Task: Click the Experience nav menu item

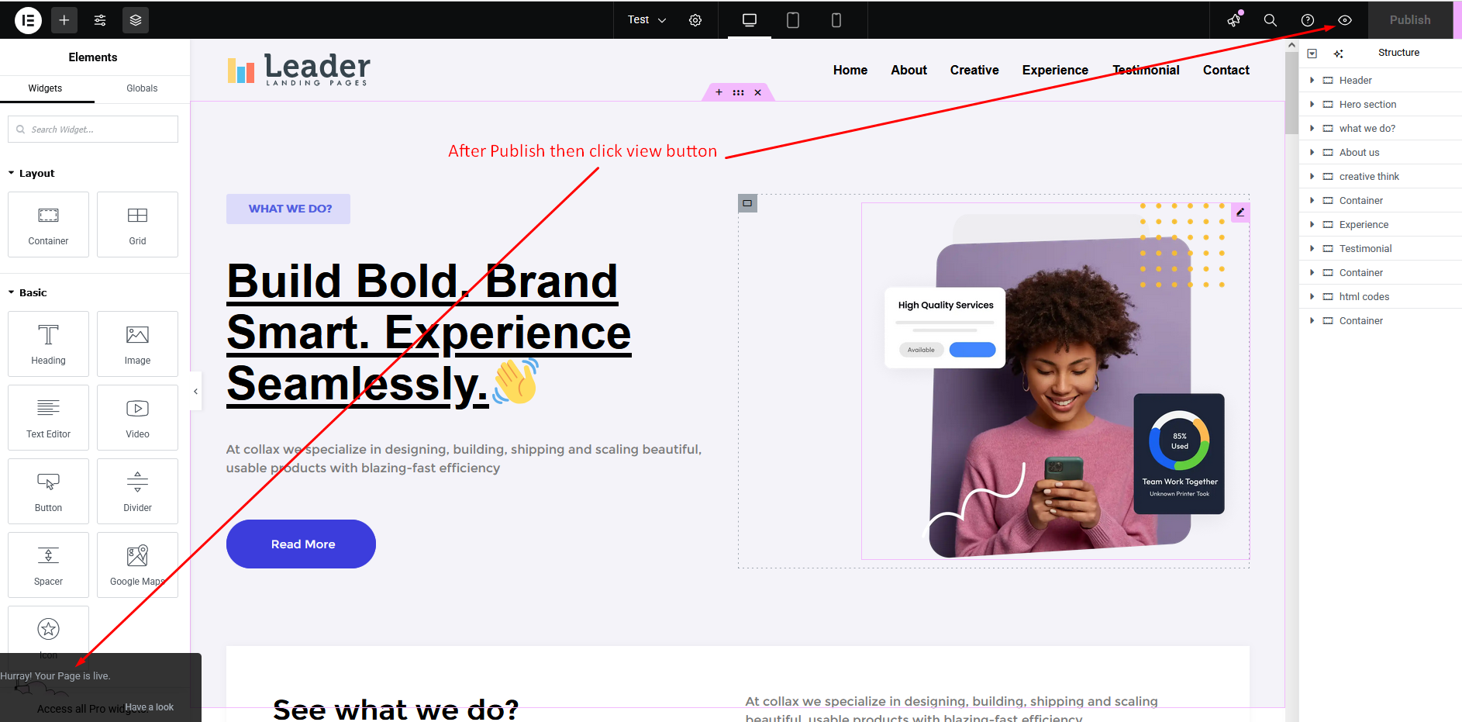Action: click(x=1055, y=70)
